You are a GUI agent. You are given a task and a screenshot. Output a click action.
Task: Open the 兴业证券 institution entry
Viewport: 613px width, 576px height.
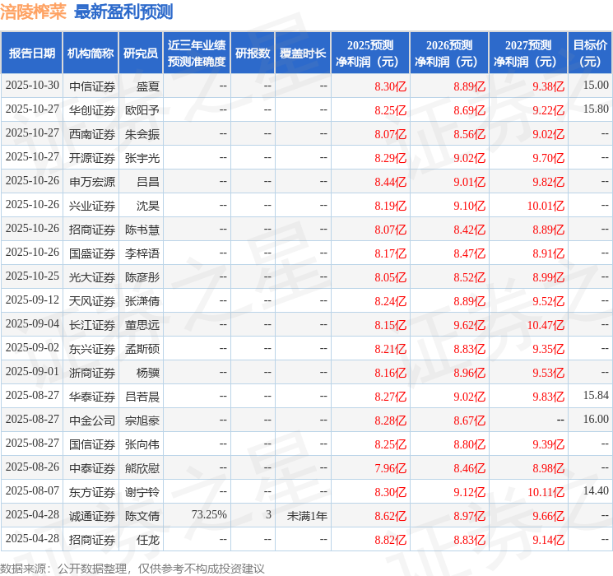[x=92, y=205]
